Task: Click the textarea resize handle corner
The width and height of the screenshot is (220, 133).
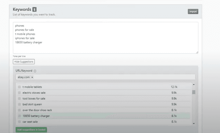Action: tap(197, 53)
